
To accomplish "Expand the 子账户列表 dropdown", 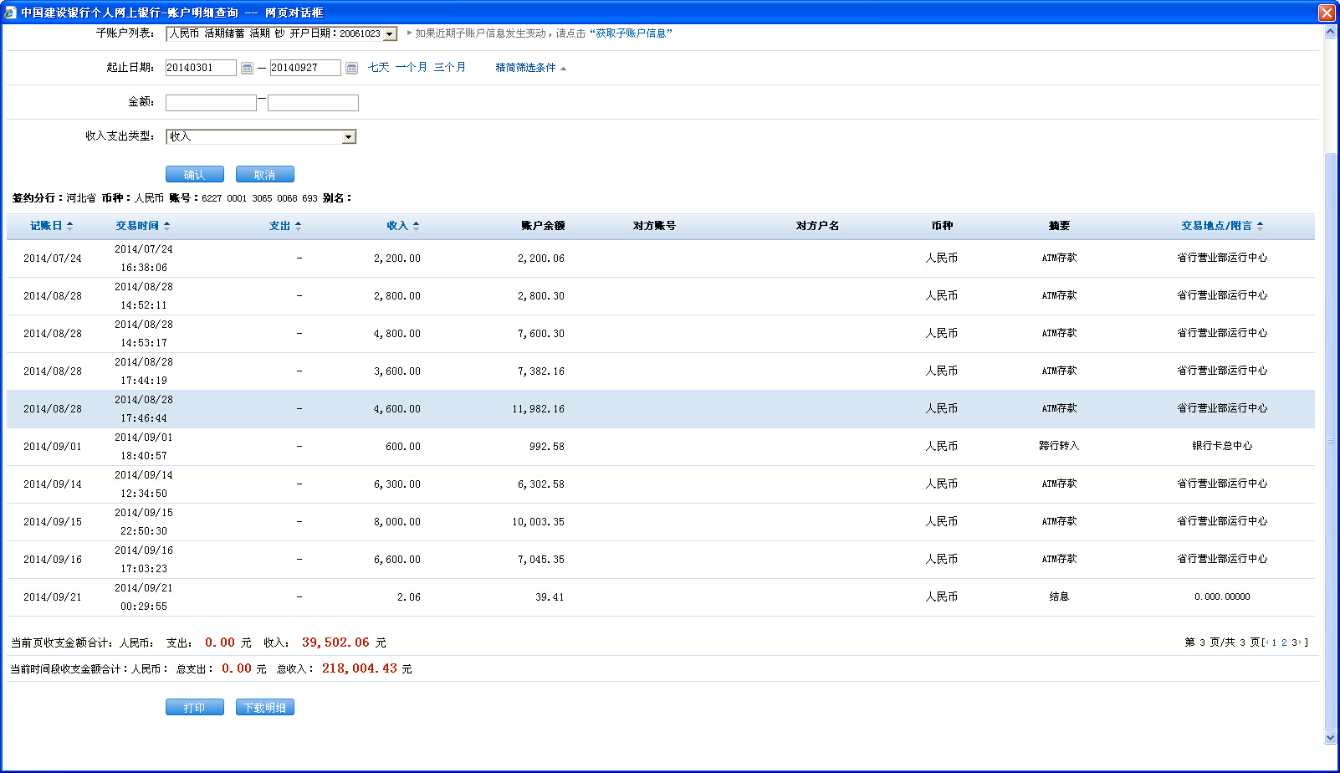I will (x=390, y=34).
